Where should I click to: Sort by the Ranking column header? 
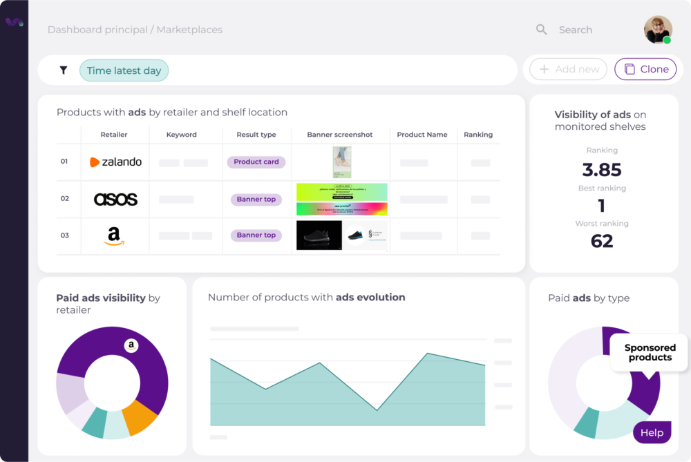tap(478, 135)
